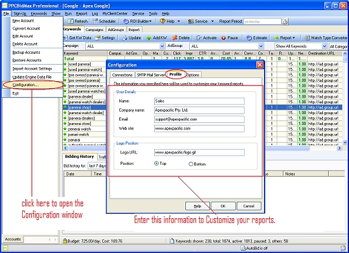Screen dimensions: 349x253
Task: Switch to the Campaigns tab
Action: click(95, 30)
